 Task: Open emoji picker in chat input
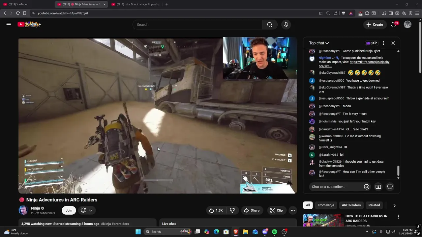[x=366, y=187]
